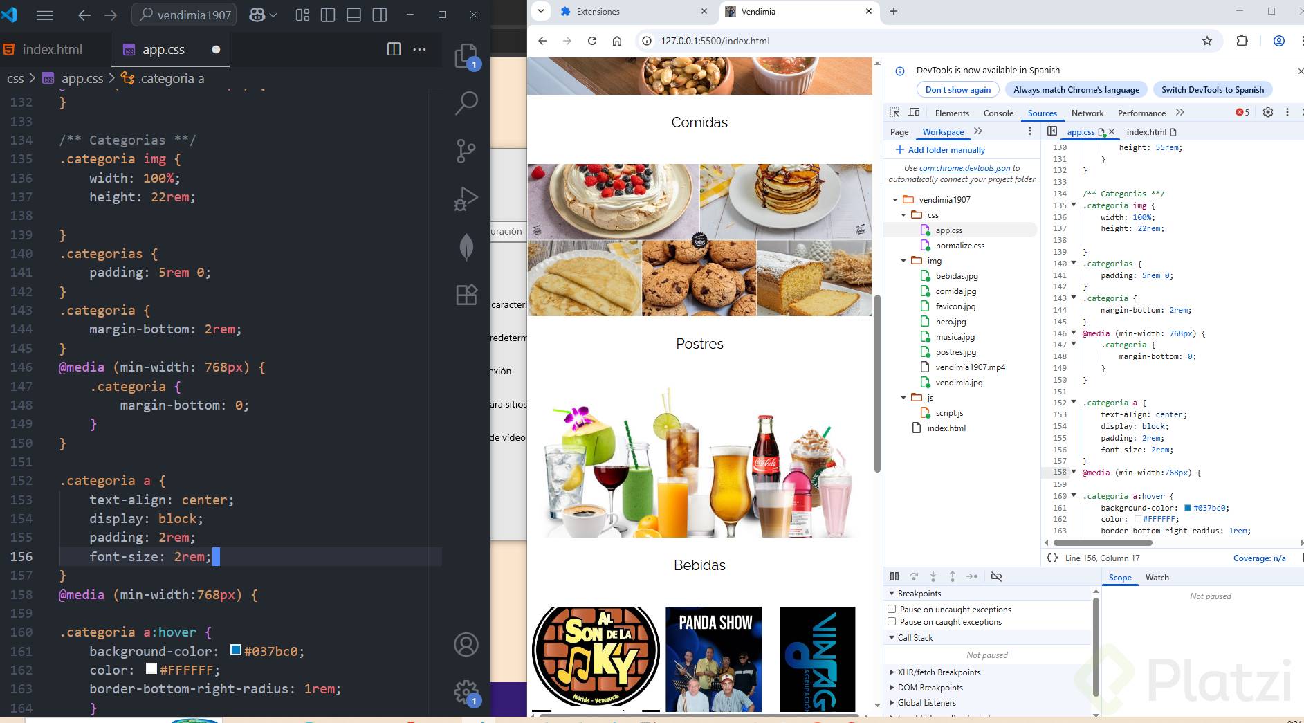Image resolution: width=1304 pixels, height=723 pixels.
Task: Switch to the index.html tab in VS Code
Action: 53,49
